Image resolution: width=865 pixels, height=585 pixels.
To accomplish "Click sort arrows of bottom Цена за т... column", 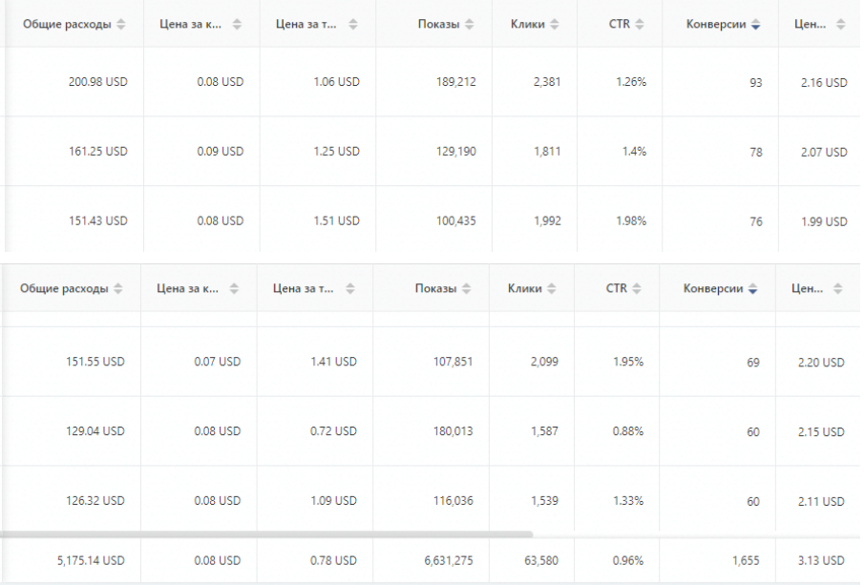I will pyautogui.click(x=350, y=288).
